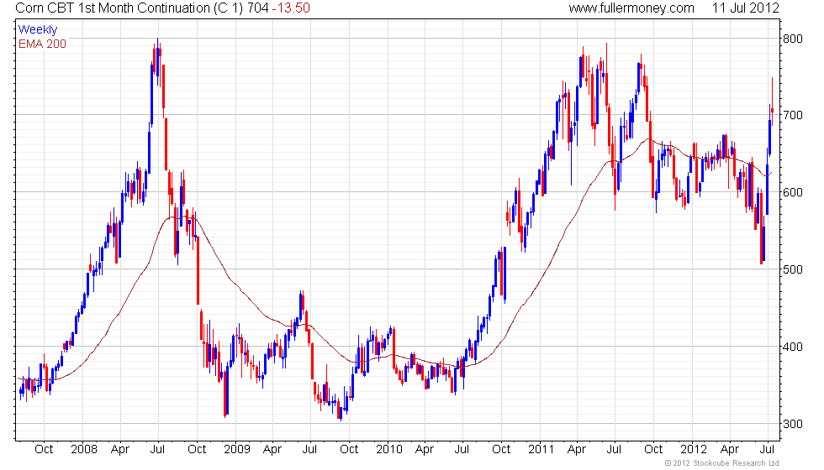Click the final Jul label after 2012
This screenshot has height=470, width=824.
tap(767, 450)
